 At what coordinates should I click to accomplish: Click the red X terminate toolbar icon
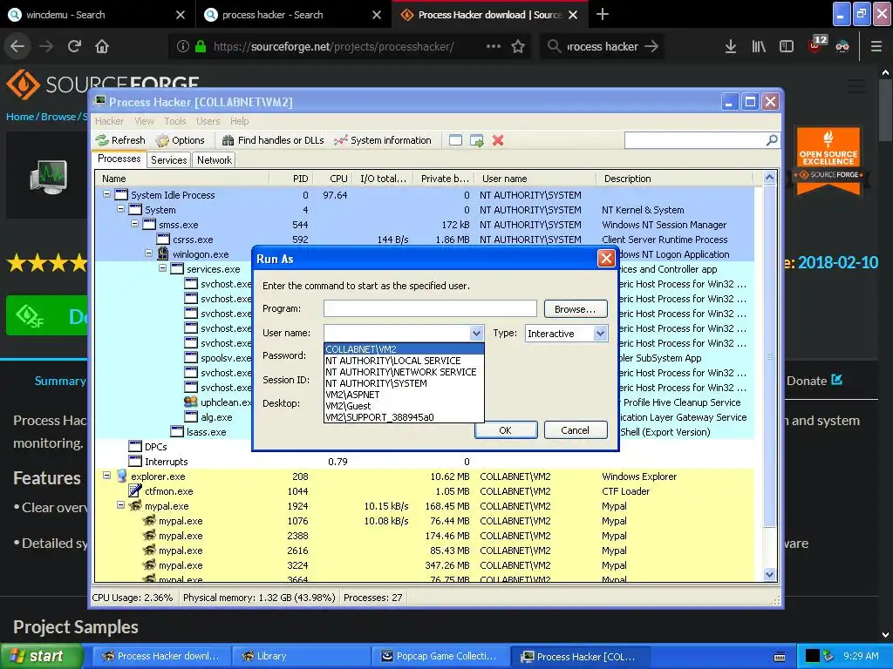coord(498,140)
